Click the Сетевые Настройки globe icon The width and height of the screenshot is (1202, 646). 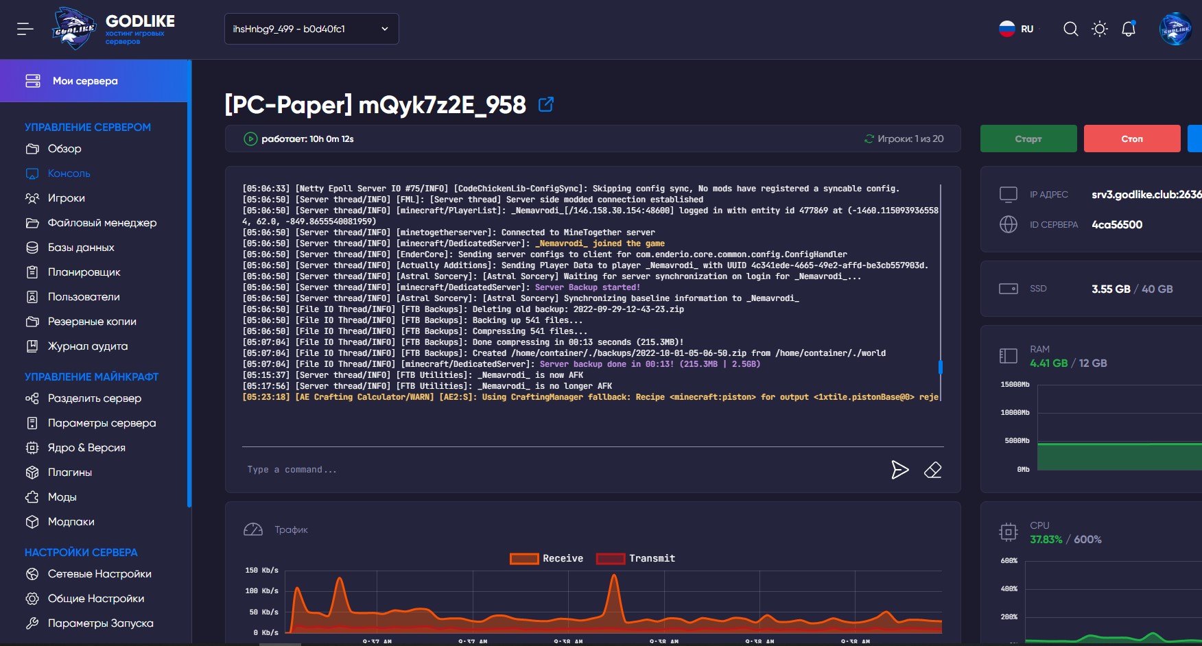[x=32, y=574]
